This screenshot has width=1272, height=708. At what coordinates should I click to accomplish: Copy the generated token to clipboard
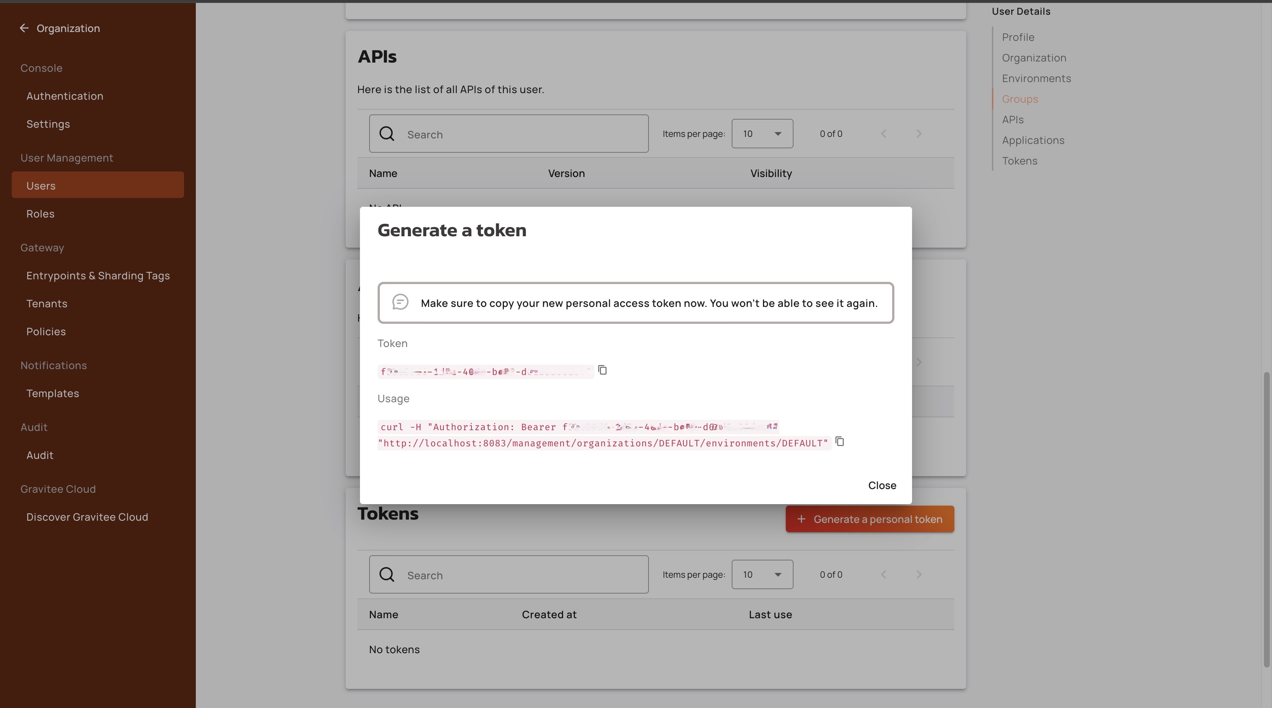603,370
